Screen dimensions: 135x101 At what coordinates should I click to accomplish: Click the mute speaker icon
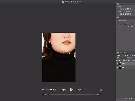[43, 90]
